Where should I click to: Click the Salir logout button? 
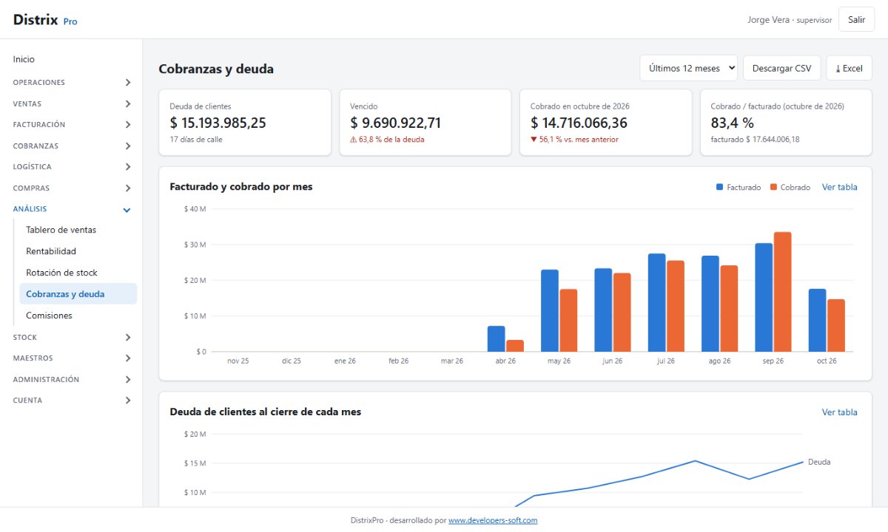856,20
